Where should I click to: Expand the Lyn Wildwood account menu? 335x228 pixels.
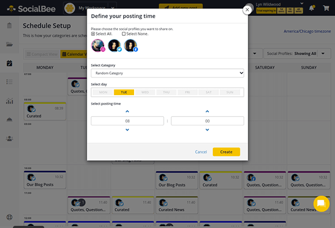302,3
